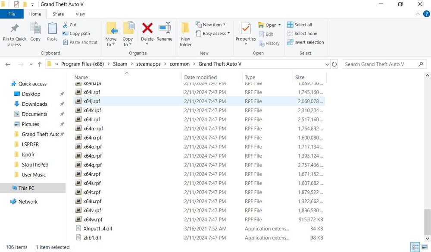Refresh the current folder

pos(334,64)
